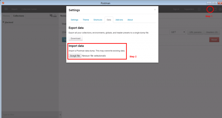Click the Download export button
The image size is (222, 118).
75,38
